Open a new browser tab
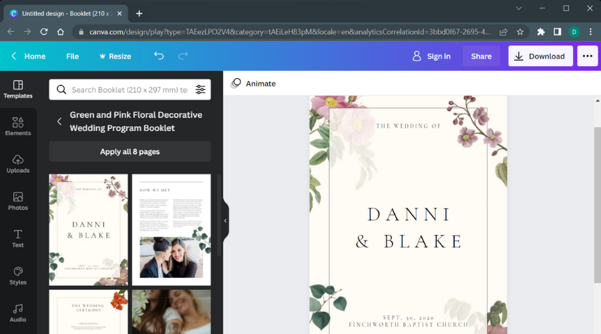This screenshot has height=334, width=601. (x=139, y=13)
